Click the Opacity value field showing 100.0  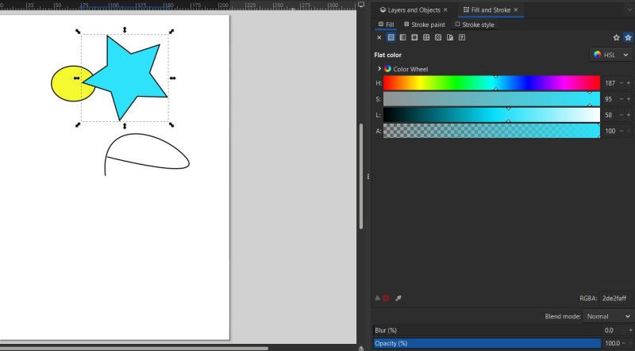pos(612,343)
